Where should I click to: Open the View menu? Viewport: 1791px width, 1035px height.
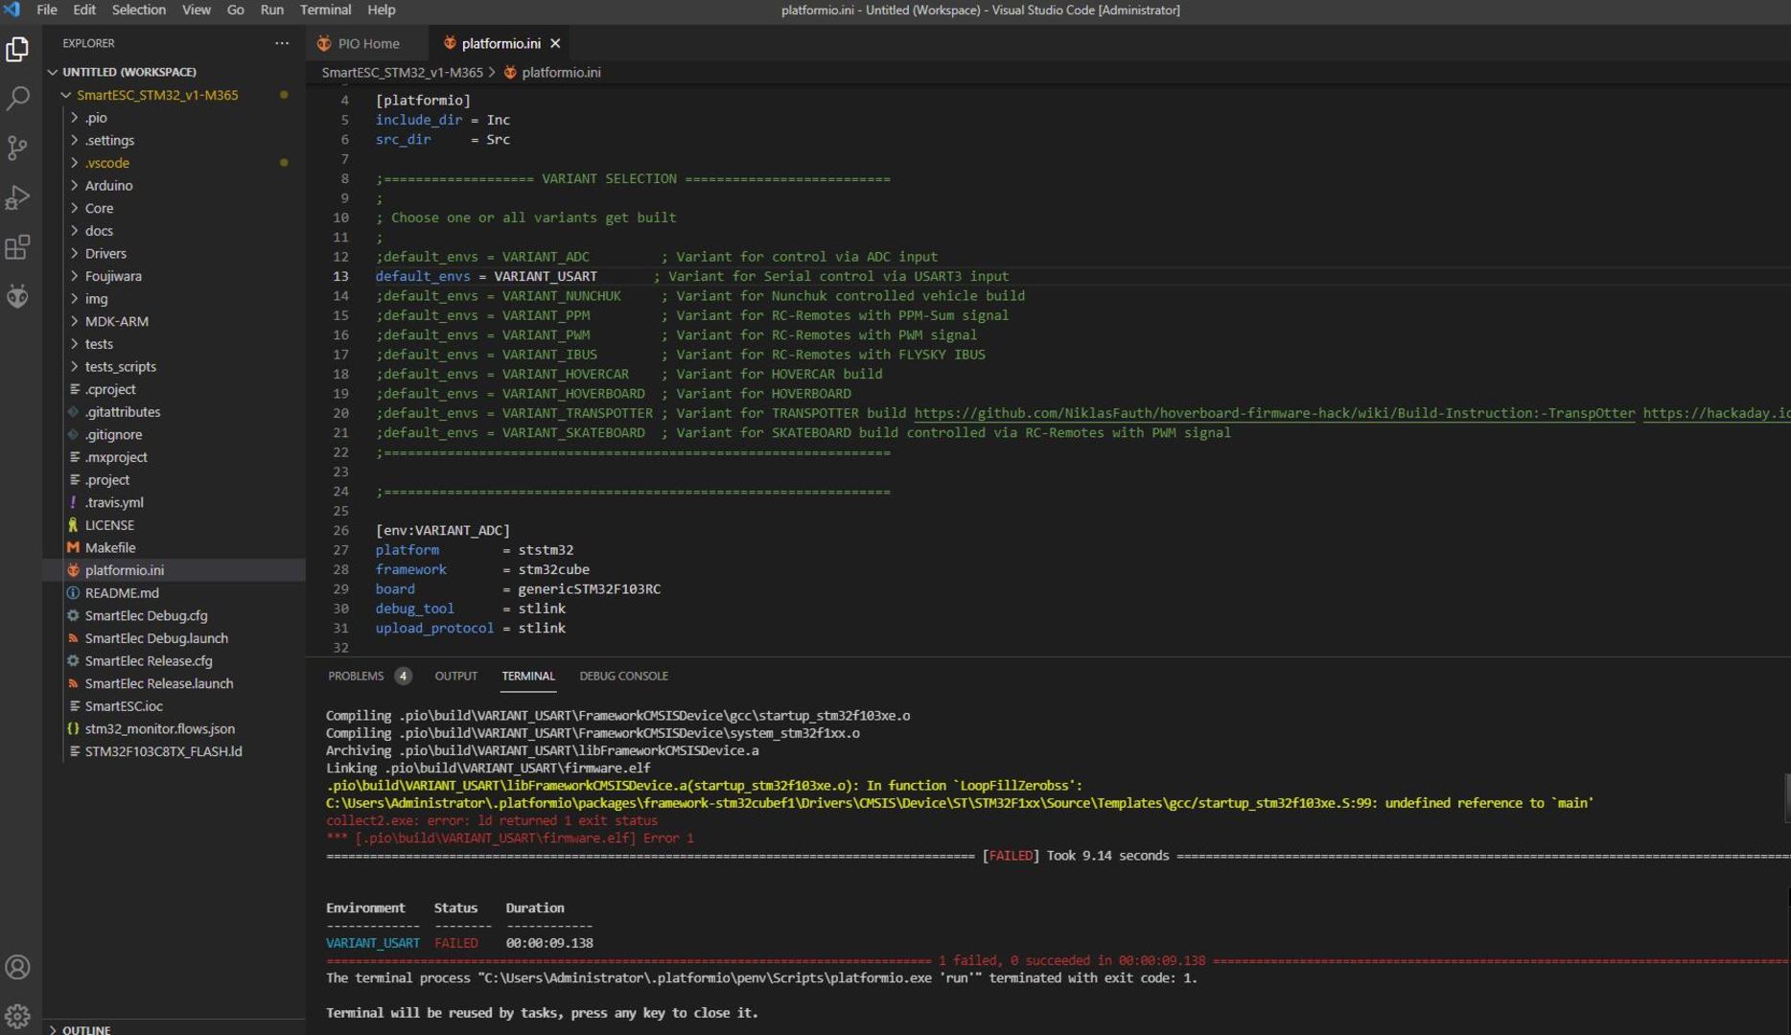(197, 10)
